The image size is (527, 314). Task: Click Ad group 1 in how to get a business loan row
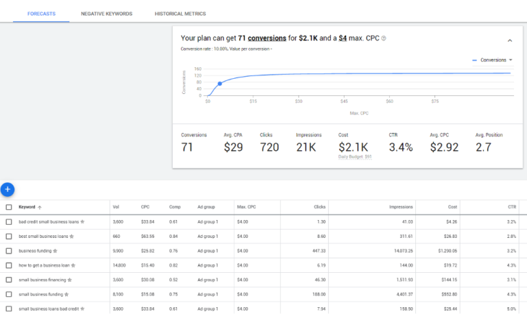(x=208, y=265)
